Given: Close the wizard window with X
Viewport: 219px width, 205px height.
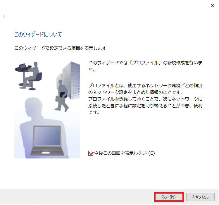Looking at the screenshot, I should [x=213, y=6].
